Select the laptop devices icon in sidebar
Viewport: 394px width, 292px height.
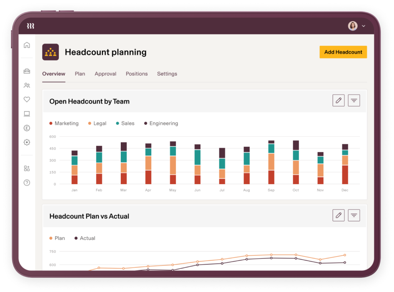(27, 114)
